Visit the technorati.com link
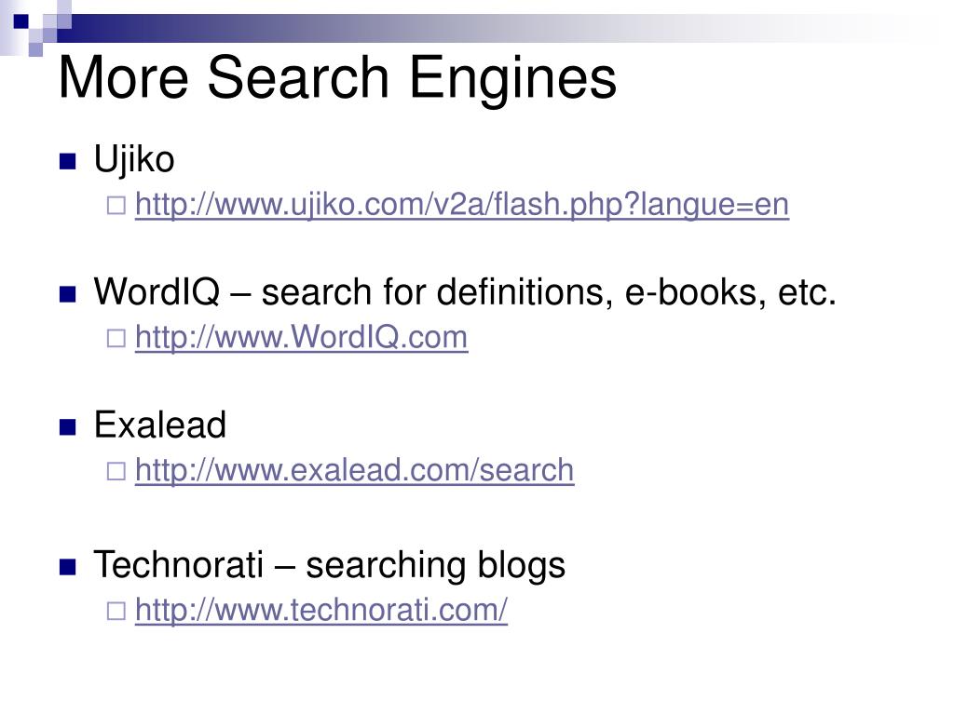The width and height of the screenshot is (954, 715). tap(320, 610)
